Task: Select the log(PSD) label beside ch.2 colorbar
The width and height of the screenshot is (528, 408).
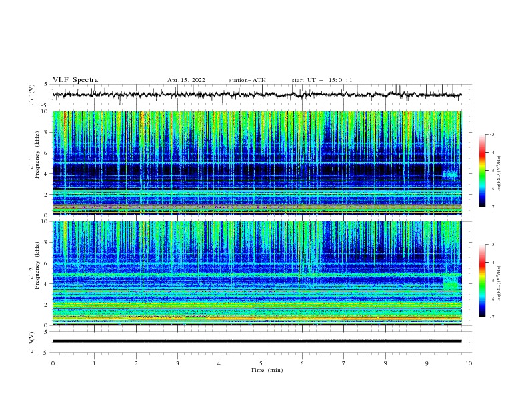Action: tap(499, 284)
